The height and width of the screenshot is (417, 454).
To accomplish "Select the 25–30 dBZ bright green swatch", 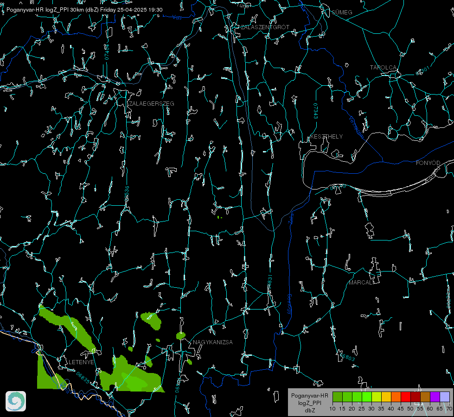I will point(367,397).
